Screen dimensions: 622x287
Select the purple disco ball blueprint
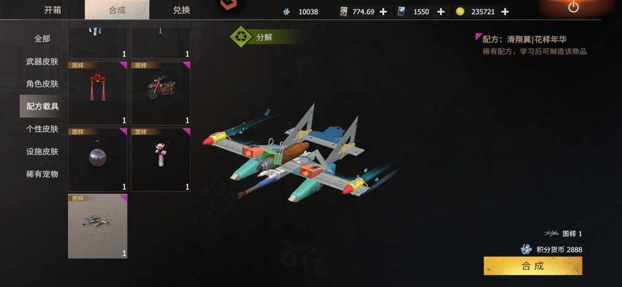coord(98,160)
